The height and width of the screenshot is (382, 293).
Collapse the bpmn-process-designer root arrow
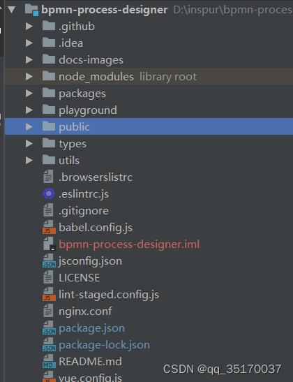11,10
